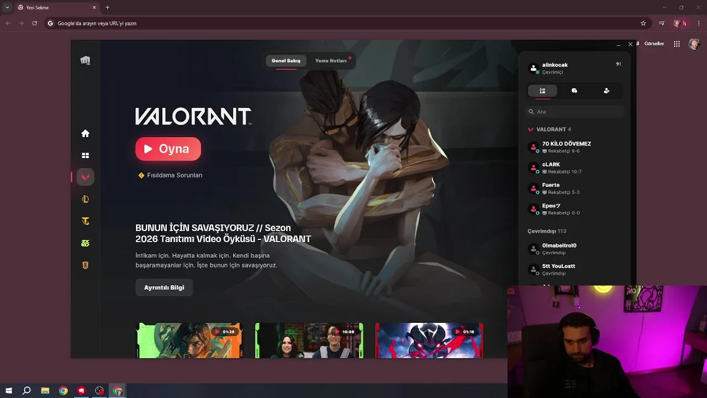Select Legends of Runeterra icon in sidebar
This screenshot has width=707, height=398.
point(85,265)
